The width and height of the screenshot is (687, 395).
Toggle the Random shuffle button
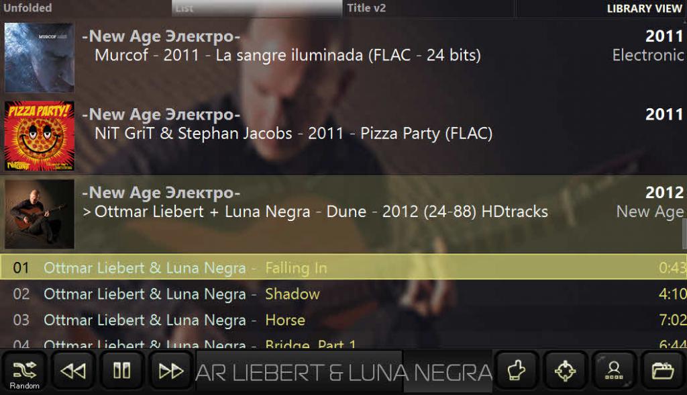[x=25, y=371]
